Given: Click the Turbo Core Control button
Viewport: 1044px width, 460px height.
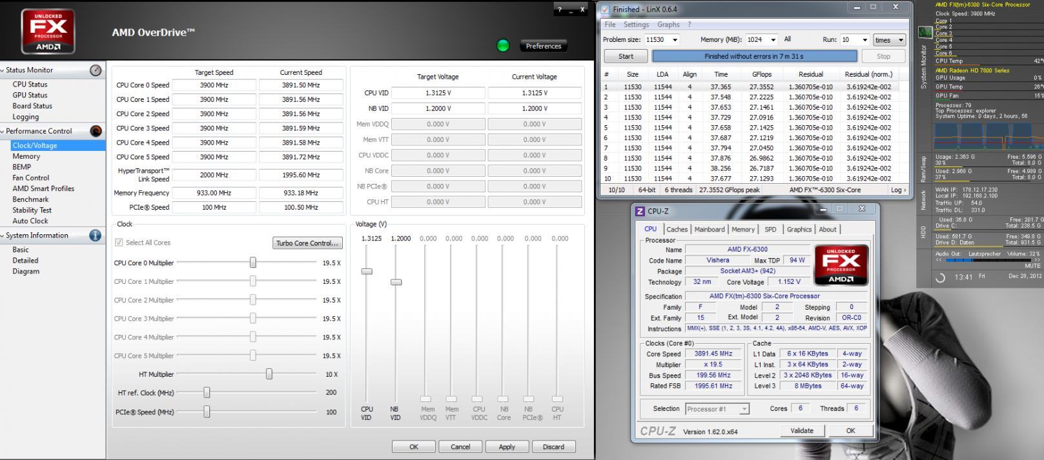Looking at the screenshot, I should (307, 243).
